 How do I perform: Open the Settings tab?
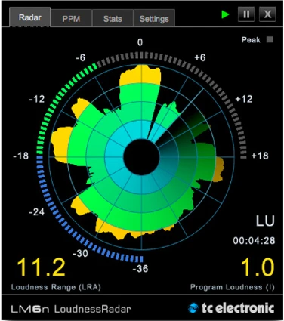click(154, 19)
